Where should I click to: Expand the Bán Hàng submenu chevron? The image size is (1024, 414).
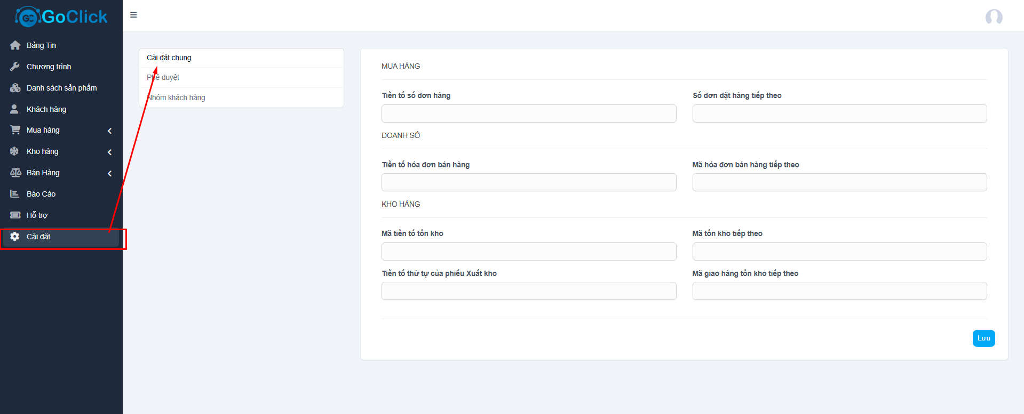pos(110,173)
